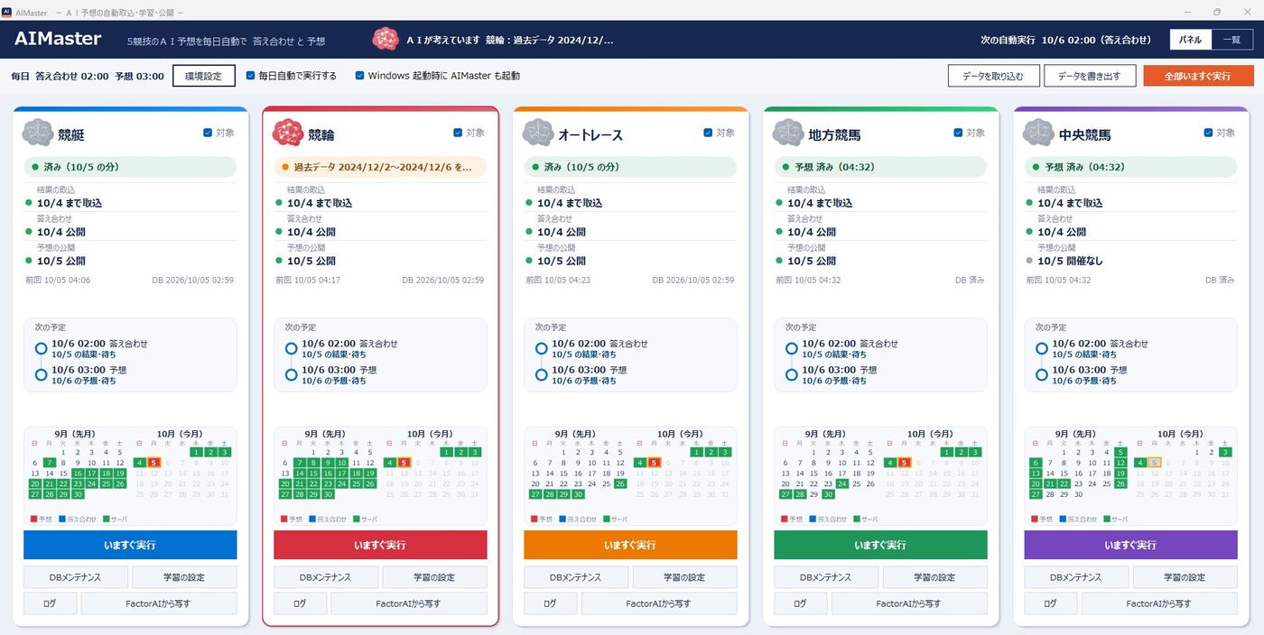The width and height of the screenshot is (1264, 635).
Task: Click FactorAIから写す on 競輪 card
Action: [x=409, y=603]
